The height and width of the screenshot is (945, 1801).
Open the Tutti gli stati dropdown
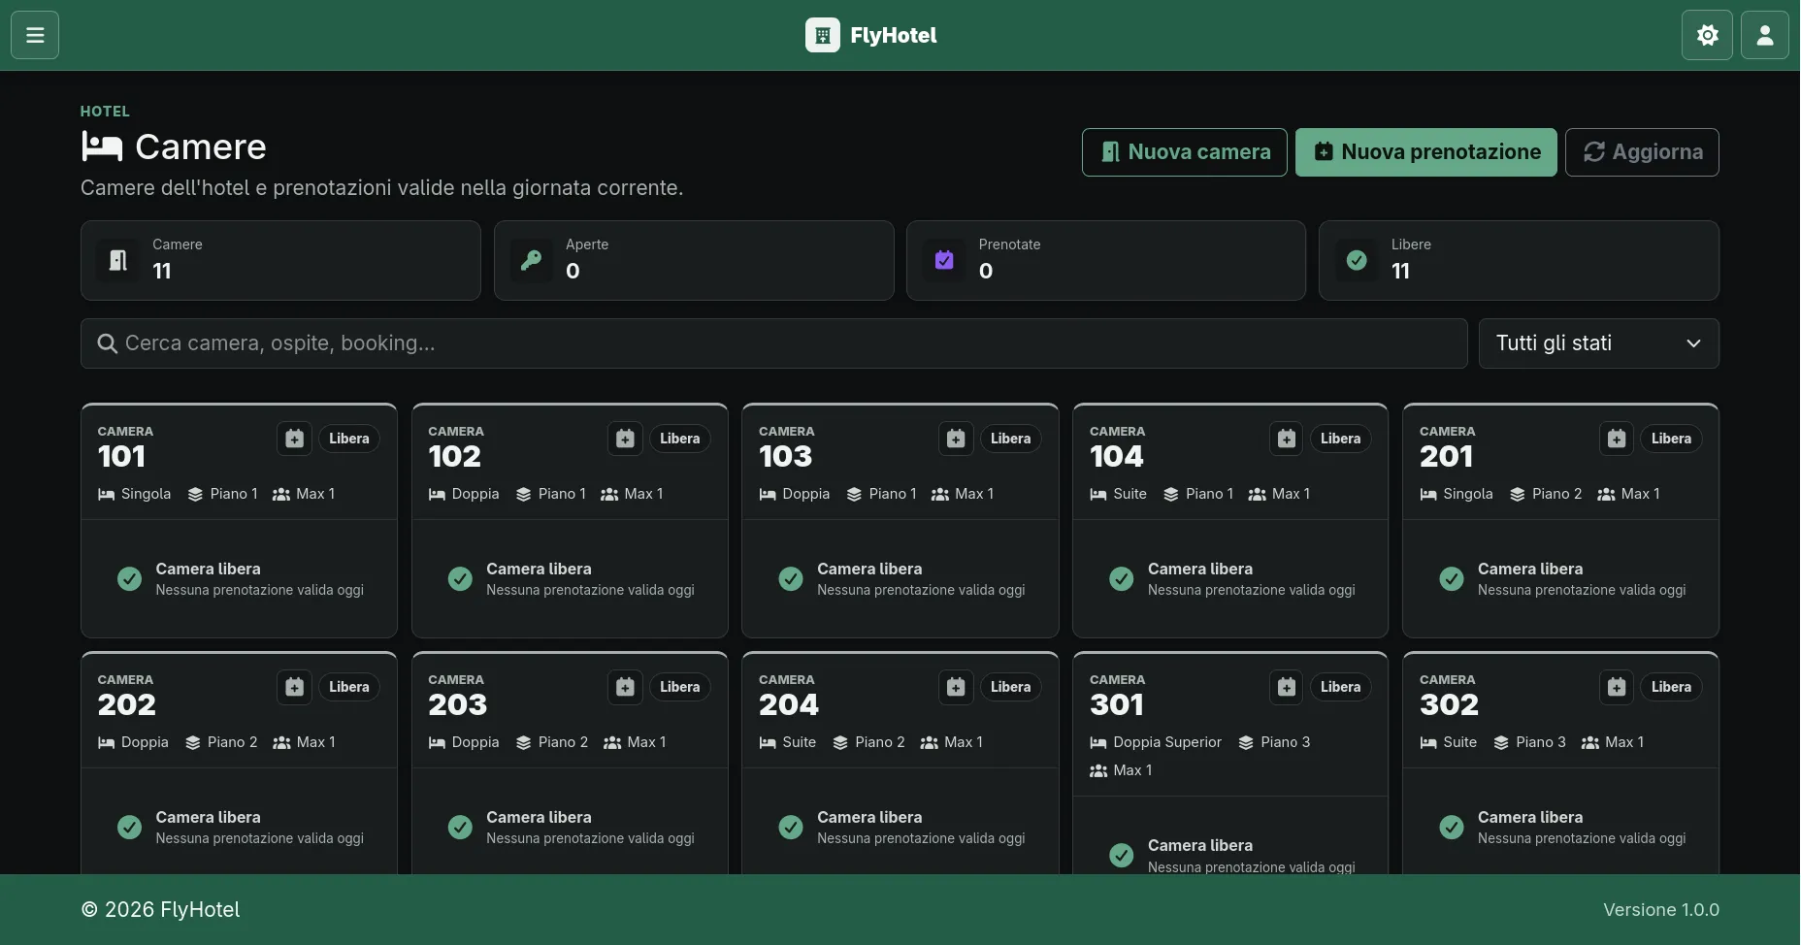[x=1598, y=343]
